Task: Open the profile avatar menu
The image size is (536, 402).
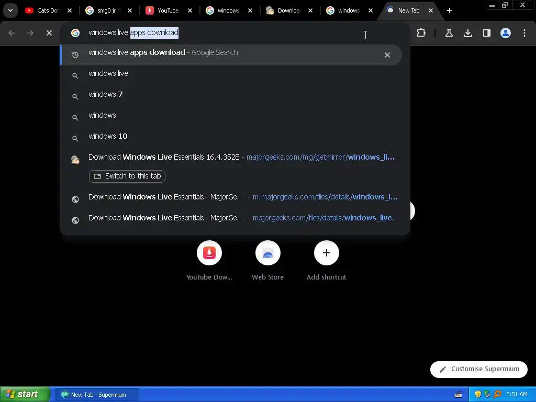Action: click(x=506, y=33)
